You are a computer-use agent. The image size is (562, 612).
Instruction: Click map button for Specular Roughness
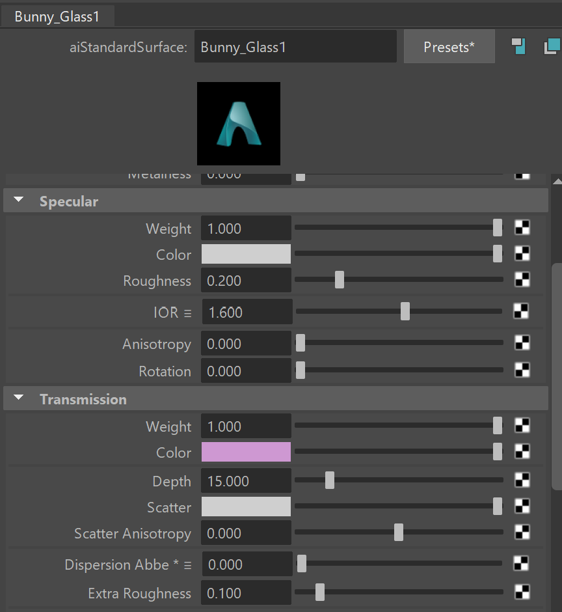(522, 279)
